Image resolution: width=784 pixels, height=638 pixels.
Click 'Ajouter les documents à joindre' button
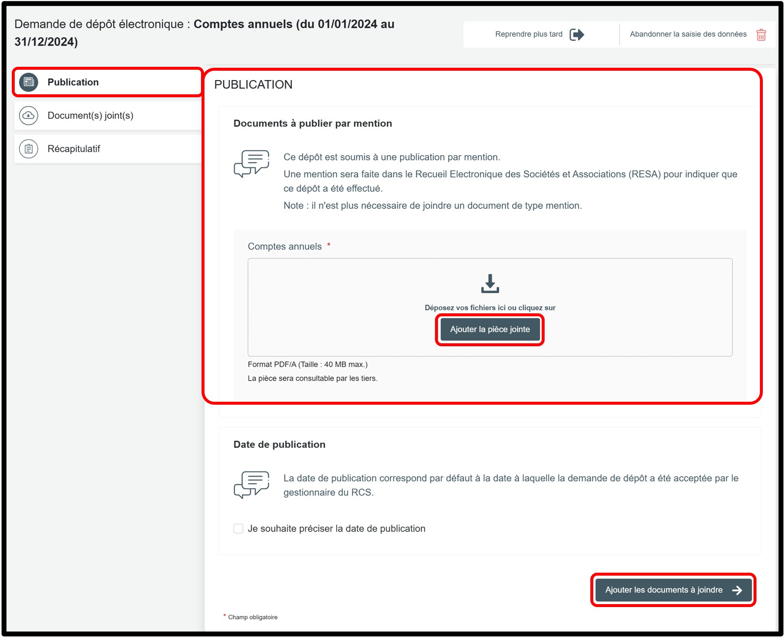pyautogui.click(x=664, y=590)
